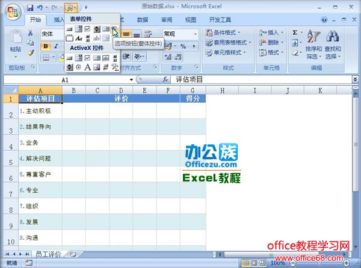This screenshot has width=361, height=268.
Task: Click the 删除 cells button
Action: (x=271, y=43)
